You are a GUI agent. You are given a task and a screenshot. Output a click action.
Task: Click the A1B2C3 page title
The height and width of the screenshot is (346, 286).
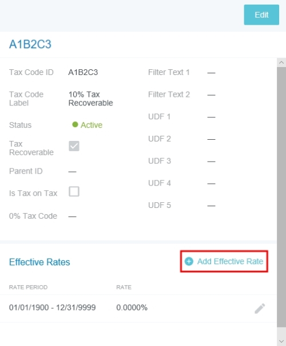(30, 44)
